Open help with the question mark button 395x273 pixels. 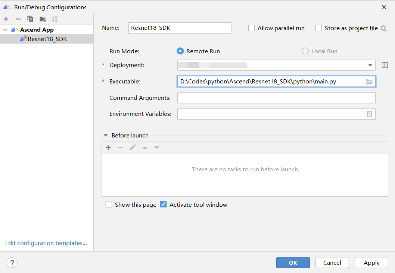tap(12, 263)
